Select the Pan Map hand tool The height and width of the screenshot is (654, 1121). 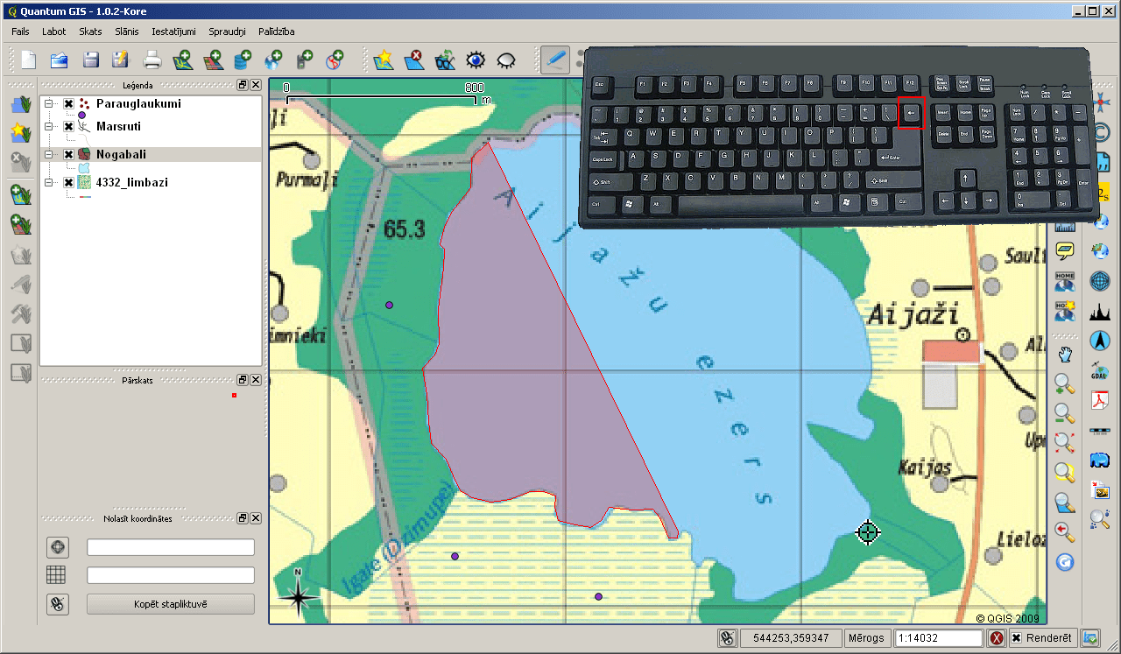[x=1065, y=354]
